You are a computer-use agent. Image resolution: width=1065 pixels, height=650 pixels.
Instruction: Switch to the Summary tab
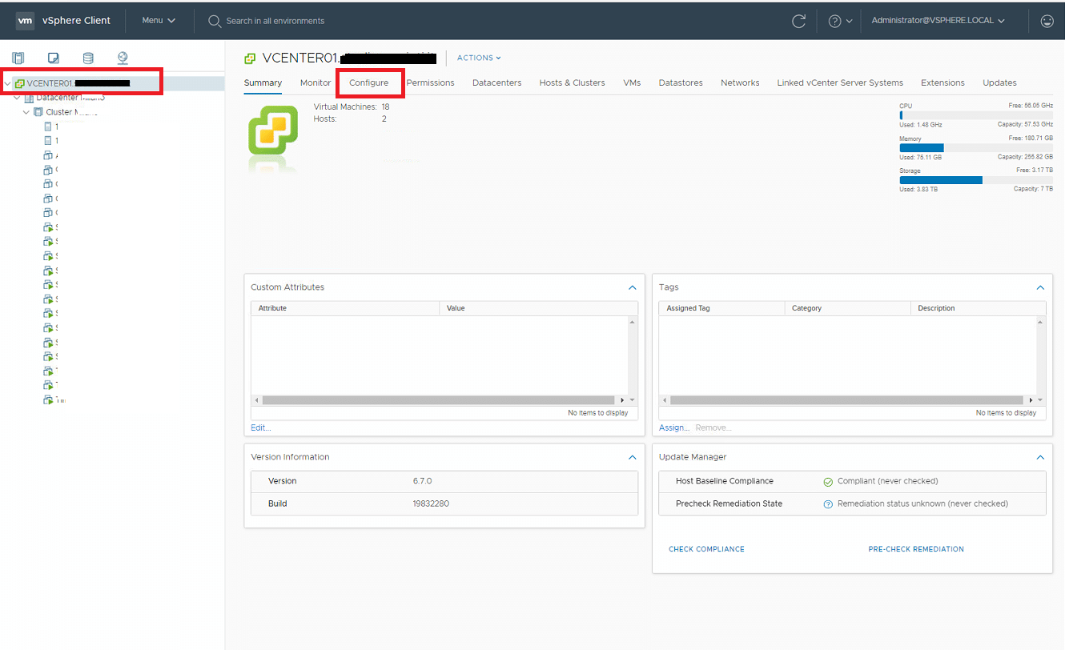point(263,82)
